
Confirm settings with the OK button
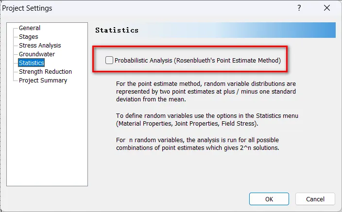pos(269,199)
